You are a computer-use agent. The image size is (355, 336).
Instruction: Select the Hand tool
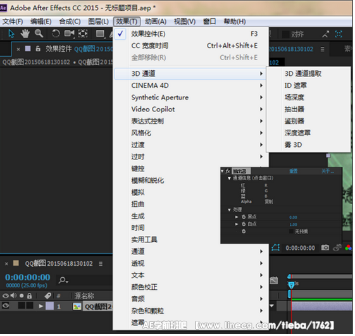pyautogui.click(x=25, y=34)
